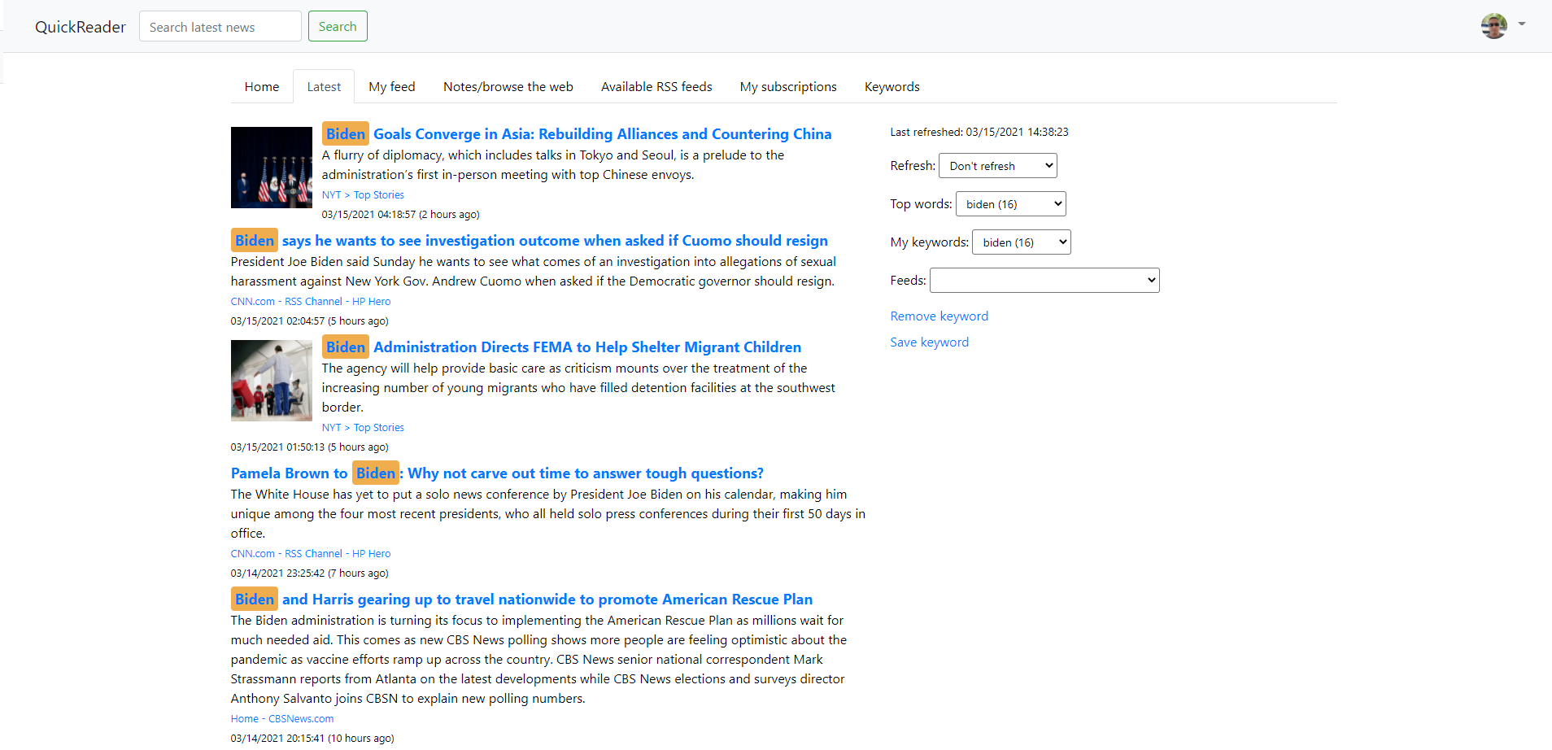Screen dimensions: 1552x750
Task: Click timestamp 03/15/2021 02:04:57 (5 hours ago)
Action: click(x=309, y=321)
